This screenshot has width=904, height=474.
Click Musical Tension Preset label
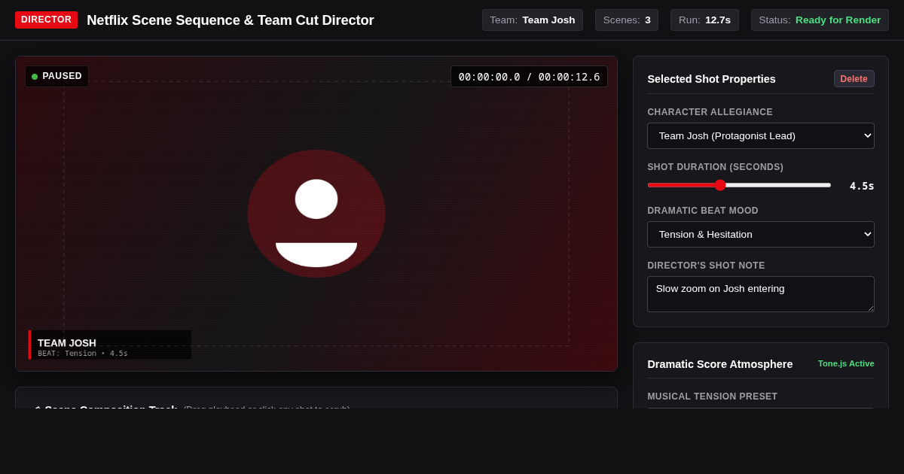click(x=712, y=397)
